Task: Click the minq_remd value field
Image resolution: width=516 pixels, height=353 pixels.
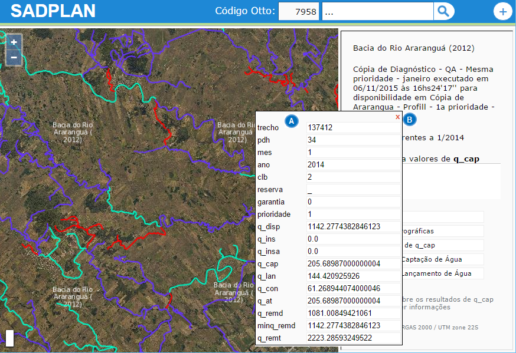Action: pos(352,325)
